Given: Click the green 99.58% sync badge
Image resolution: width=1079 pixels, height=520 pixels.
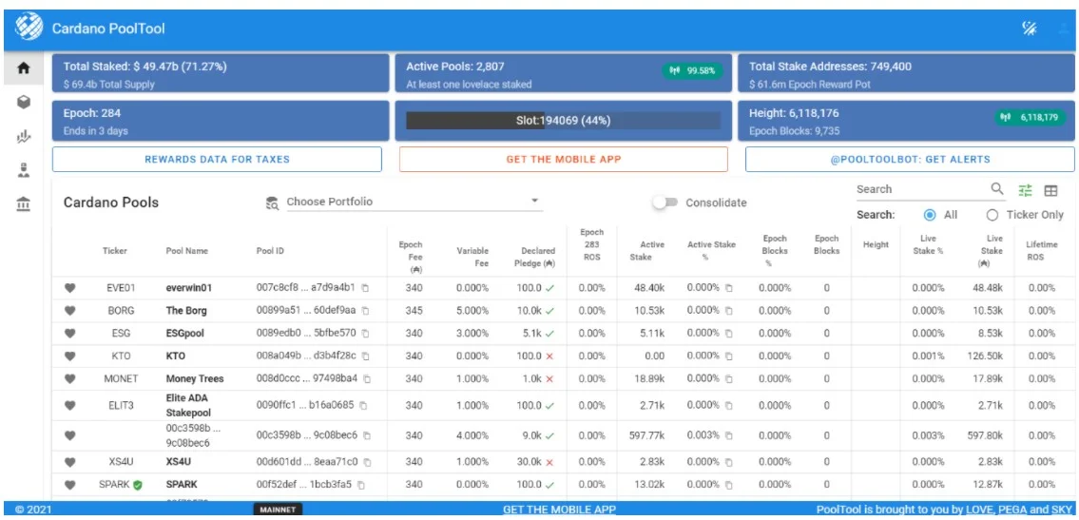Looking at the screenshot, I should [x=692, y=70].
